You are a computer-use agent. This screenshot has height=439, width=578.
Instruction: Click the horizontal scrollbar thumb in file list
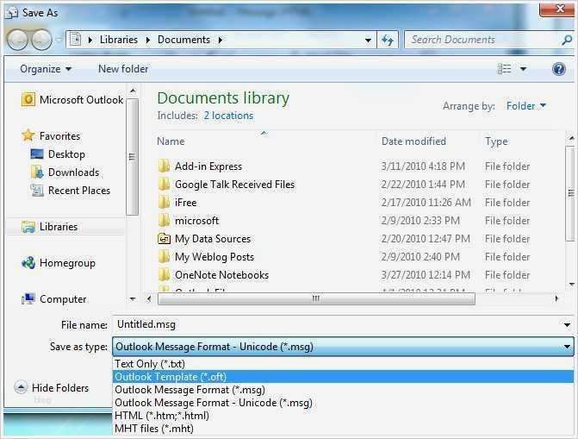(316, 298)
